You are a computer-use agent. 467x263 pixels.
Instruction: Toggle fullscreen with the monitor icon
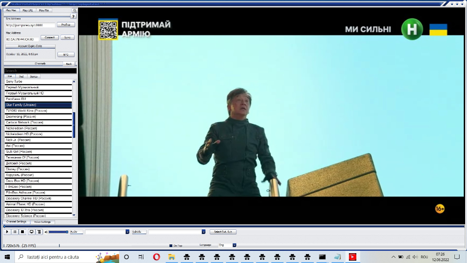(x=31, y=232)
